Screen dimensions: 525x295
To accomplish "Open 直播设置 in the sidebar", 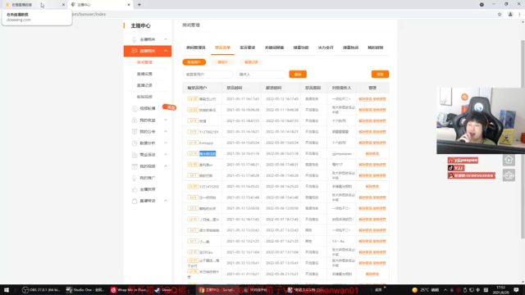I will [144, 74].
